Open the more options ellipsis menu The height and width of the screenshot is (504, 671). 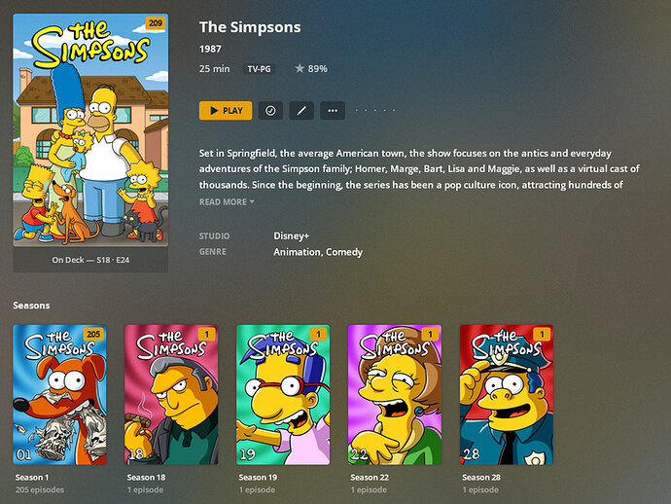[x=333, y=111]
